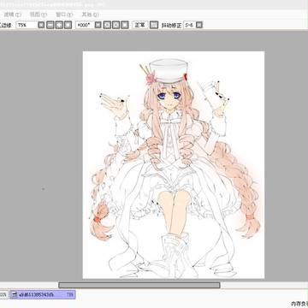Select the open document tab at bottom
Viewport: 308px width, 308px height.
coord(43,294)
